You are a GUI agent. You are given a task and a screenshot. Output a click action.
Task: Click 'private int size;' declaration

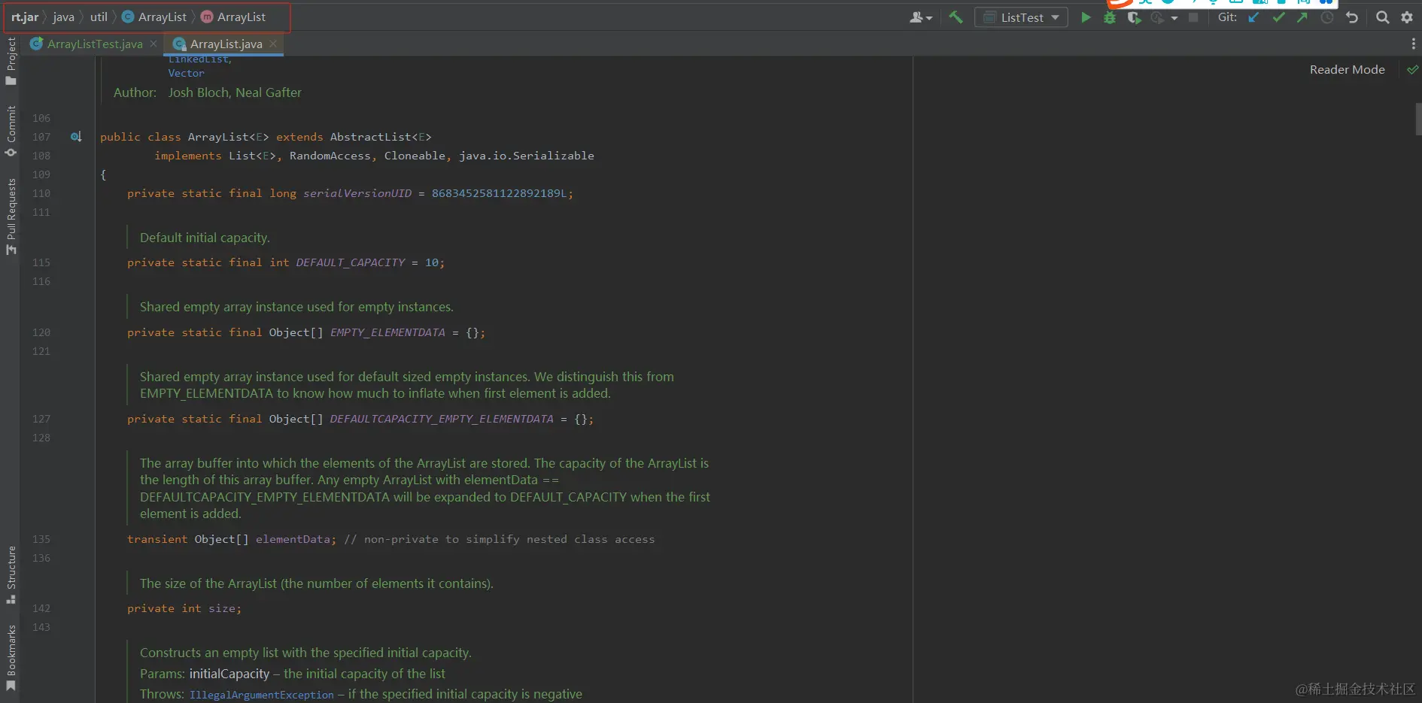(184, 608)
